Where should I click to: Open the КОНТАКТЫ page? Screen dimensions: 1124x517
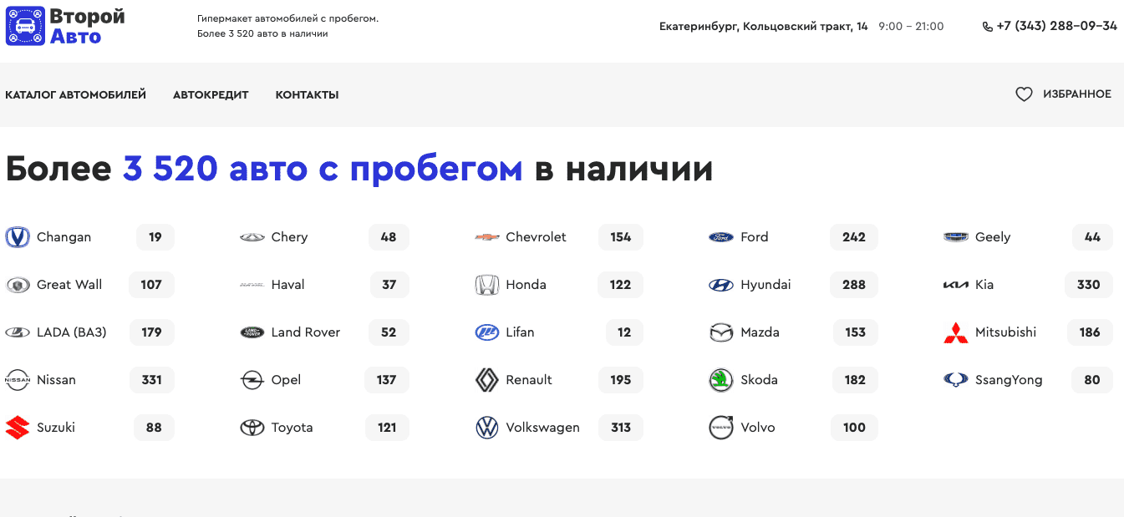pos(307,94)
